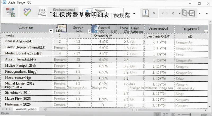Viewport: 212px width, 116px height.
Task: Click the horizontal scrollbar left arrow
Action: (x=136, y=110)
